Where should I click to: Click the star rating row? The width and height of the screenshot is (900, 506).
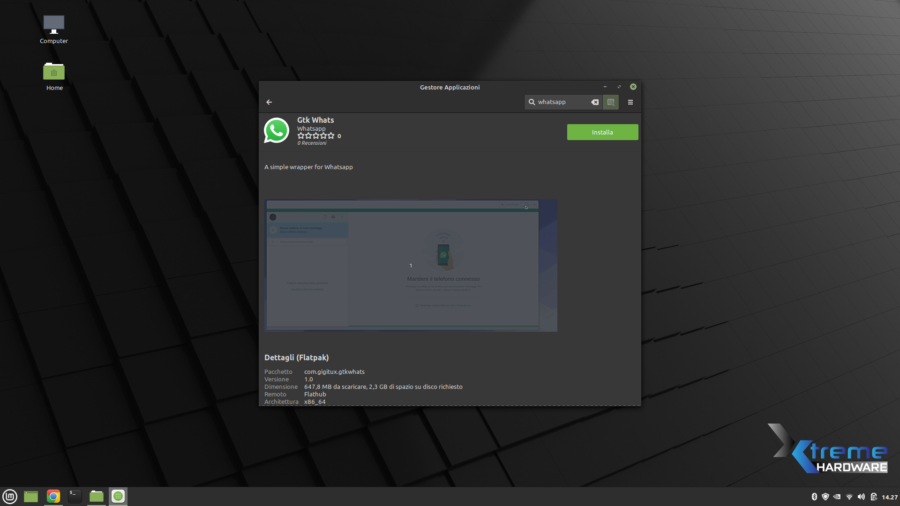(x=316, y=136)
